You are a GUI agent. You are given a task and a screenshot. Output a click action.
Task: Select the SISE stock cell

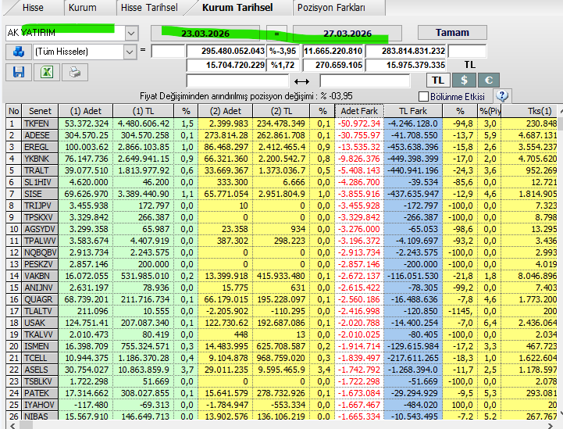40,194
